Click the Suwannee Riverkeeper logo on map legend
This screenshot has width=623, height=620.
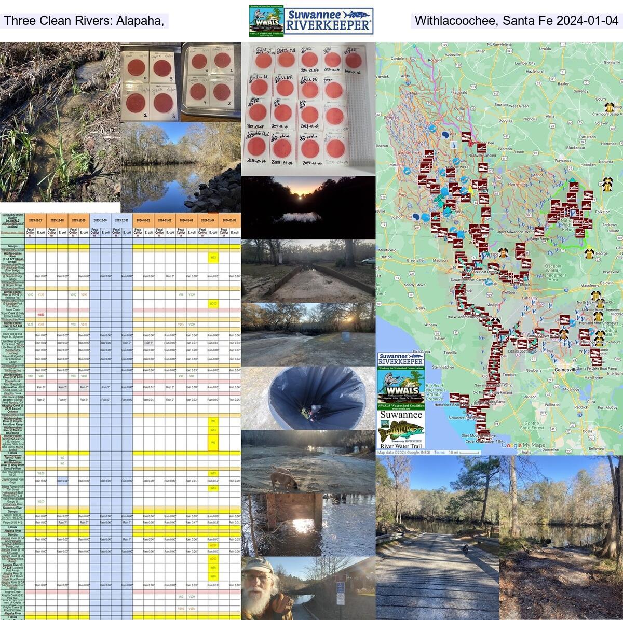pyautogui.click(x=401, y=359)
